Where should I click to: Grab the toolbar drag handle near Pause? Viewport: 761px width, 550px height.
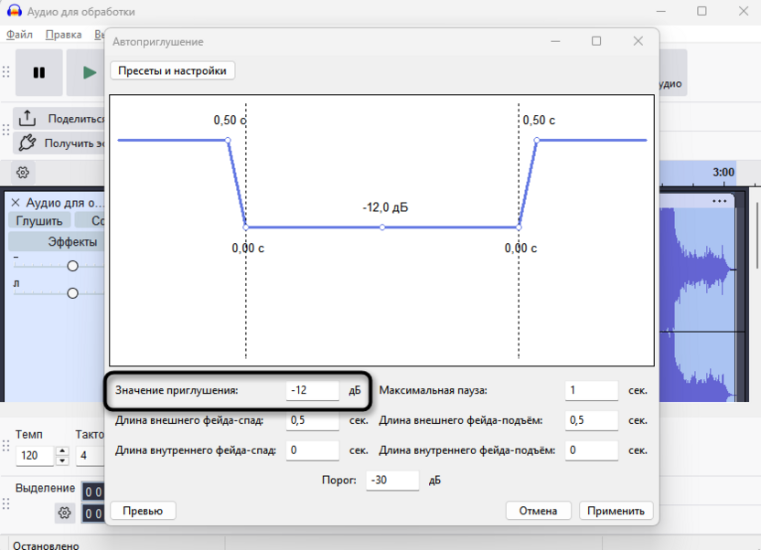pos(5,73)
